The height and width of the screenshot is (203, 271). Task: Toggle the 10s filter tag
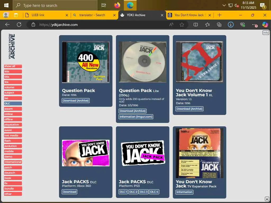click(13, 82)
